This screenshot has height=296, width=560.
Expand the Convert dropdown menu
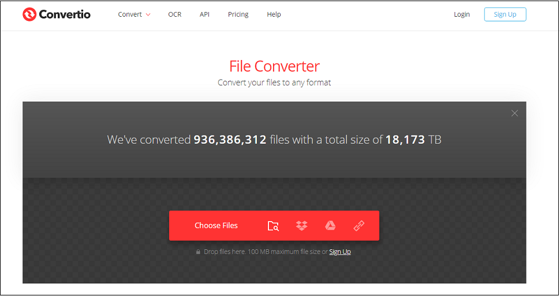135,14
